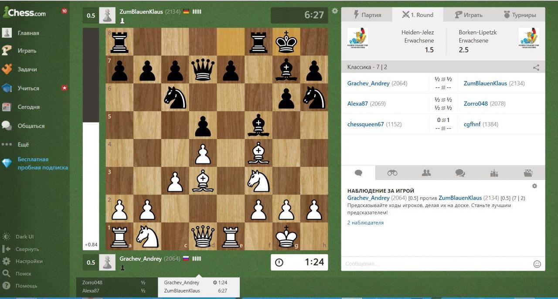Switch to the Играть tab in right panel
This screenshot has height=299, width=558.
(x=469, y=15)
